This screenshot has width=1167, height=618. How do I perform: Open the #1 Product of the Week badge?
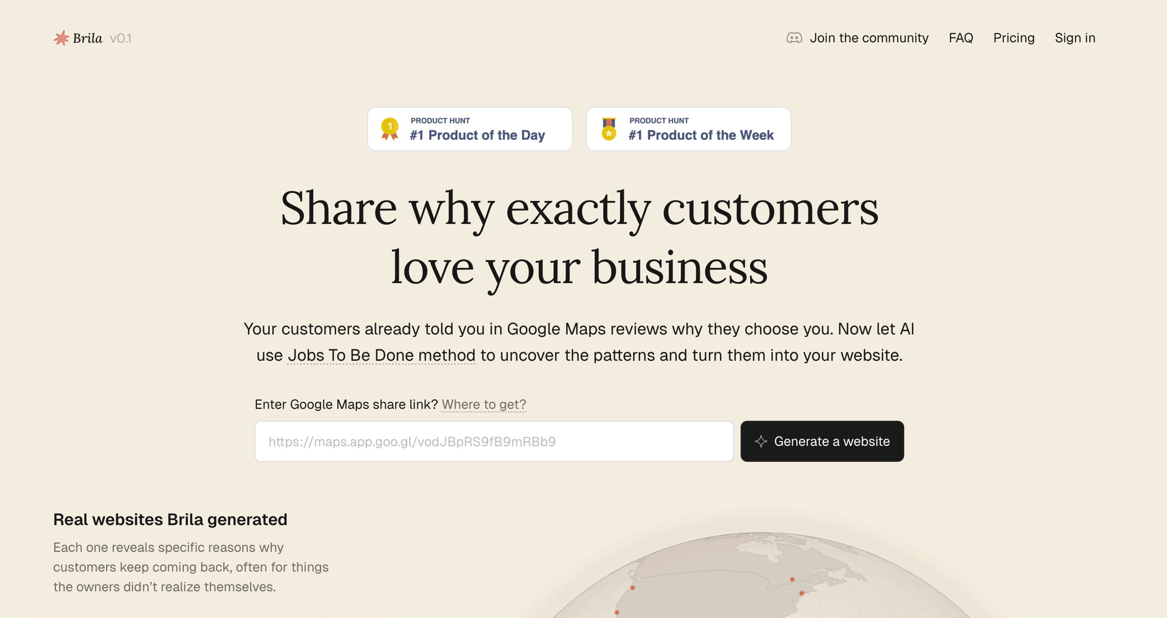(689, 129)
